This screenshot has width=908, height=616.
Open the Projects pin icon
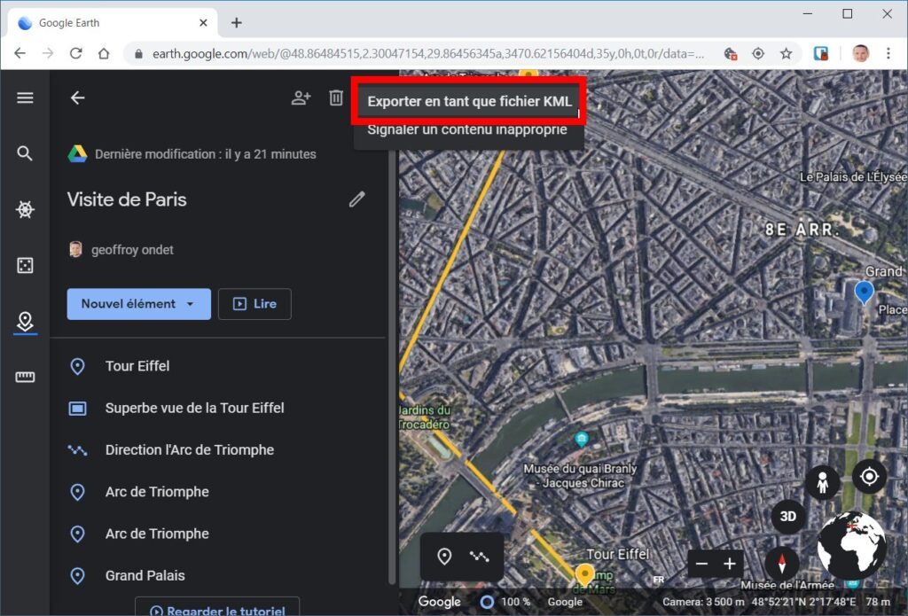point(25,322)
